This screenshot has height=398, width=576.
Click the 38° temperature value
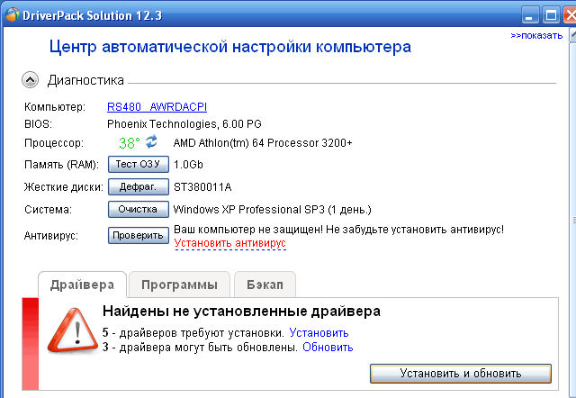[x=130, y=143]
